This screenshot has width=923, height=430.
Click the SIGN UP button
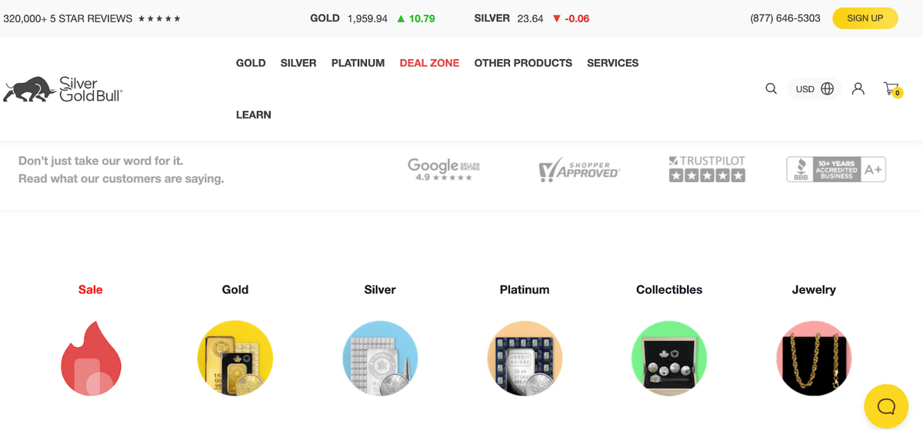[865, 18]
